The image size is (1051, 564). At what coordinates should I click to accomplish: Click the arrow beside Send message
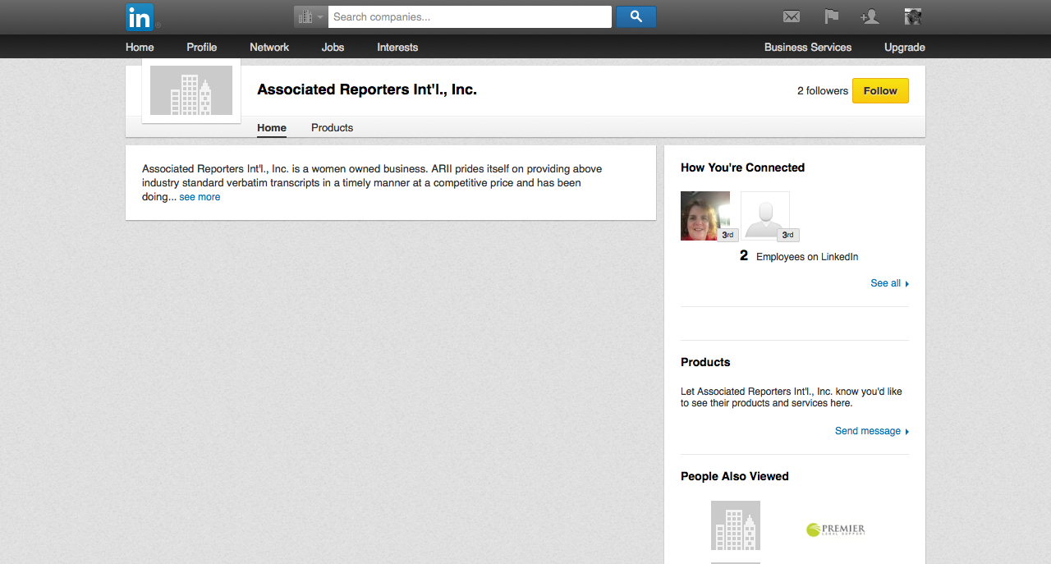click(x=906, y=432)
